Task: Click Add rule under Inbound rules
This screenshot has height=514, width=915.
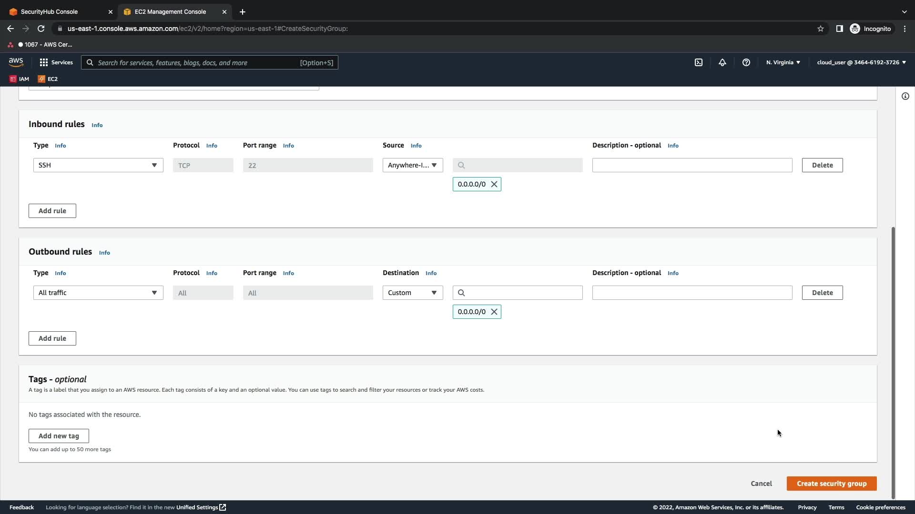Action: click(52, 211)
